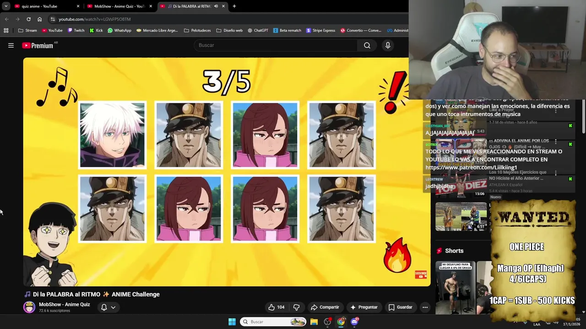This screenshot has width=586, height=329.
Task: Click the search magnifier button
Action: pos(367,45)
